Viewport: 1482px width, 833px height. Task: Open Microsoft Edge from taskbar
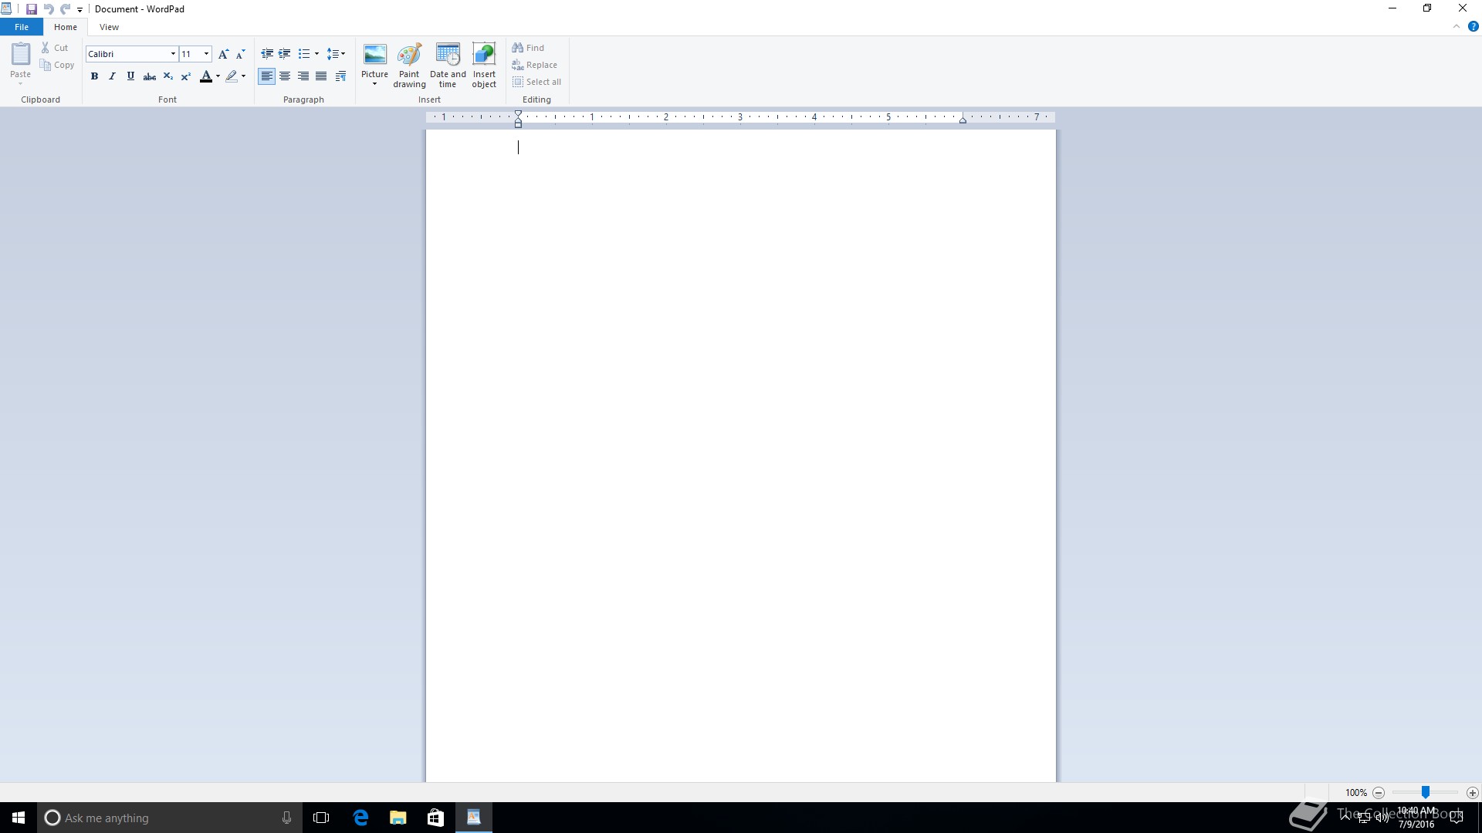[x=360, y=818]
